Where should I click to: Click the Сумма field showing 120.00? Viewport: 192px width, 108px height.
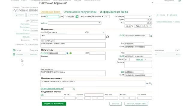138,20
